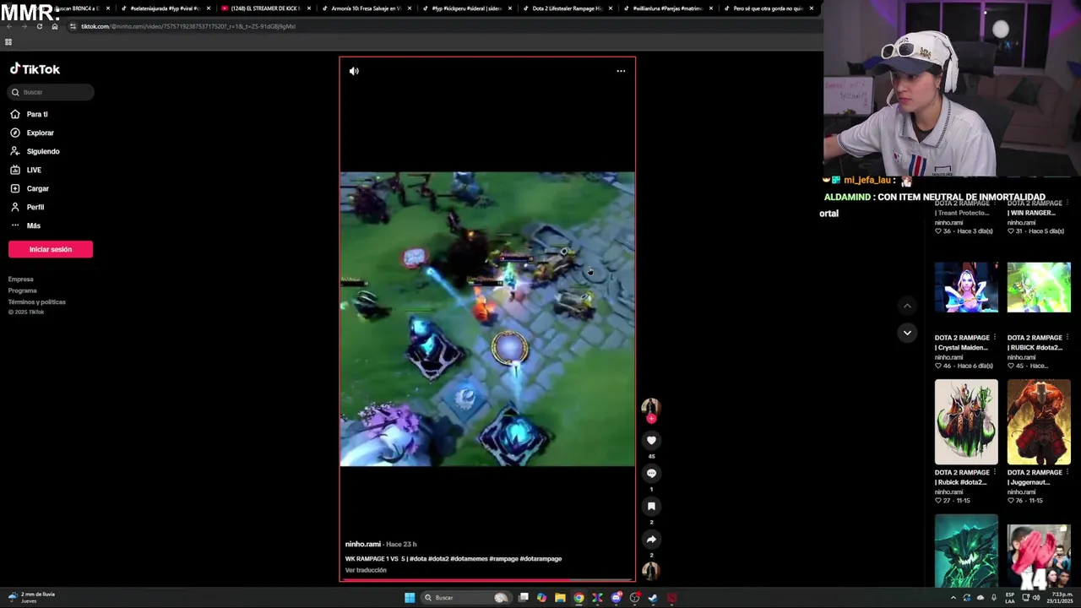
Task: Open the video's three-dot options menu
Action: 621,71
